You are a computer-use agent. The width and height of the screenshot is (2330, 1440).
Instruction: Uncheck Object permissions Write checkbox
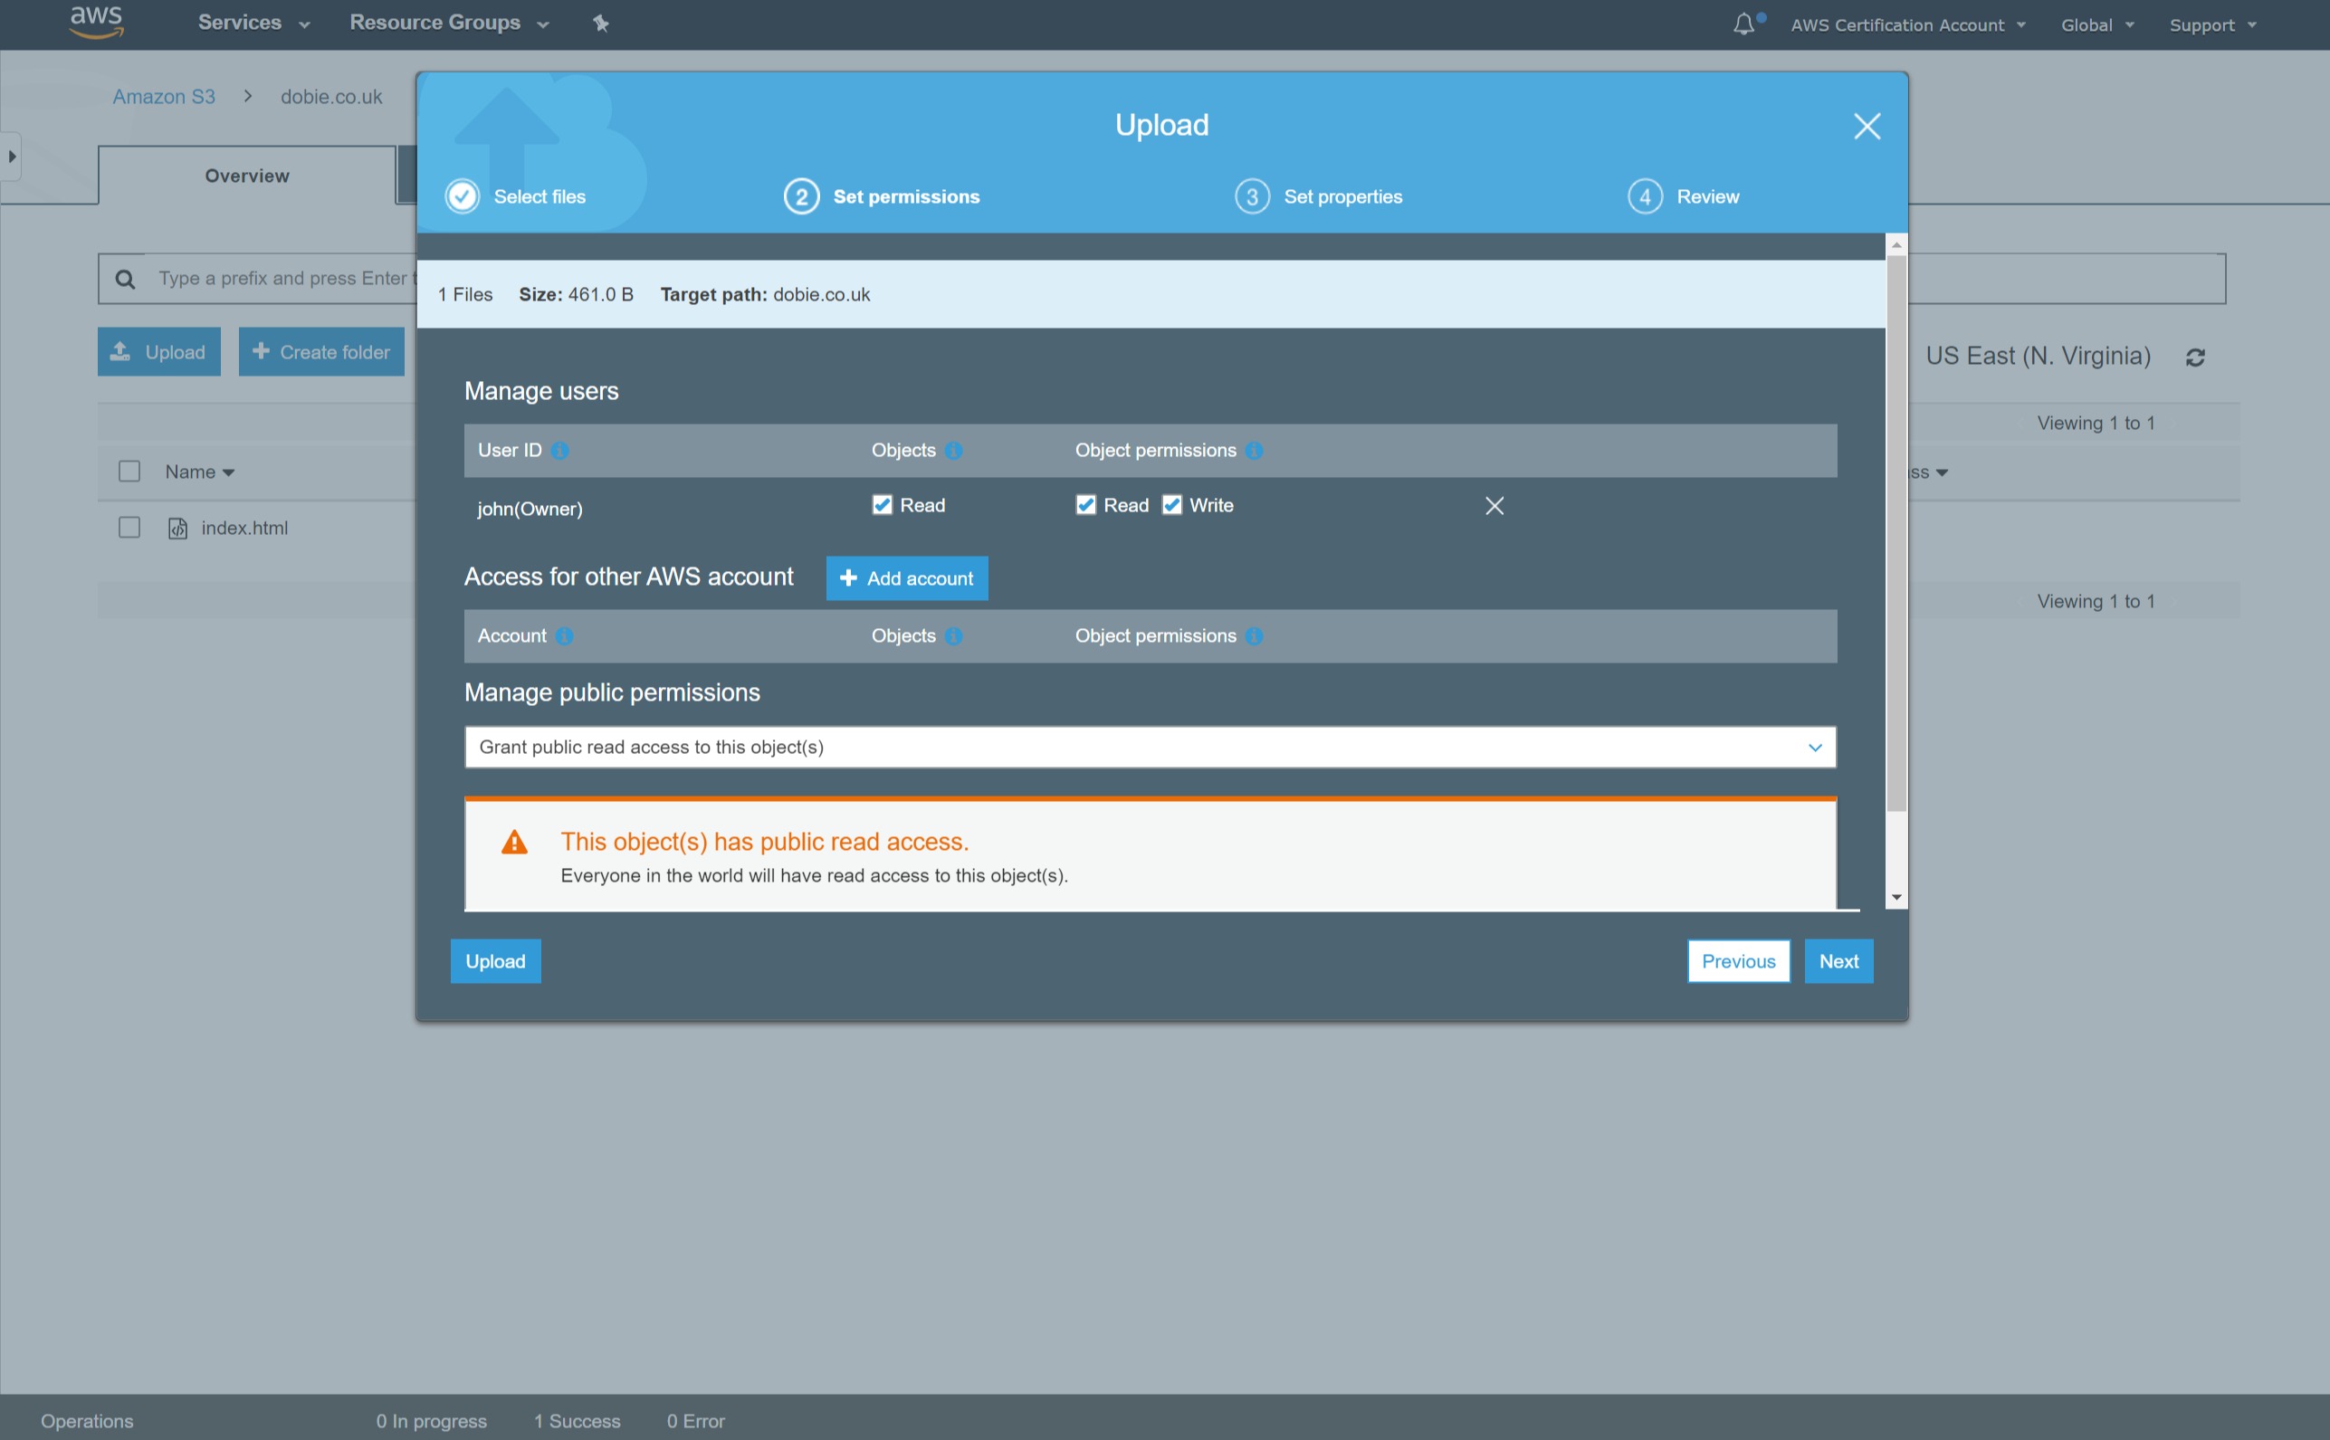pos(1171,505)
